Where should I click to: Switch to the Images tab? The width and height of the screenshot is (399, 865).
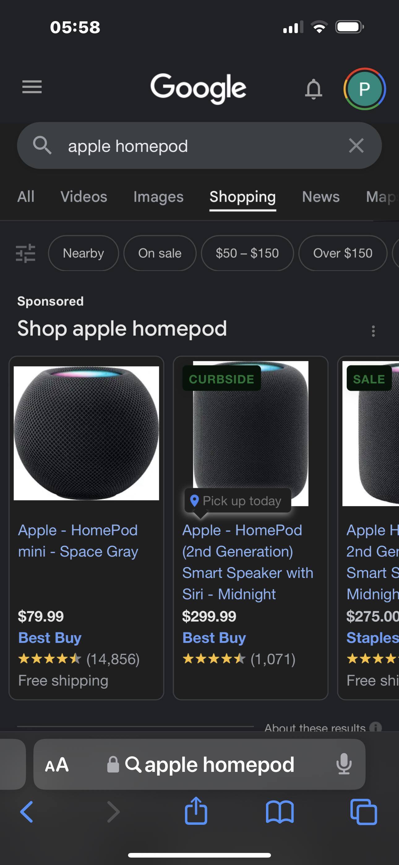(159, 197)
